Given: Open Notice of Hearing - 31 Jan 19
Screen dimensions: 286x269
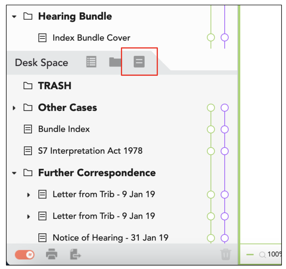Looking at the screenshot, I should click(x=110, y=238).
